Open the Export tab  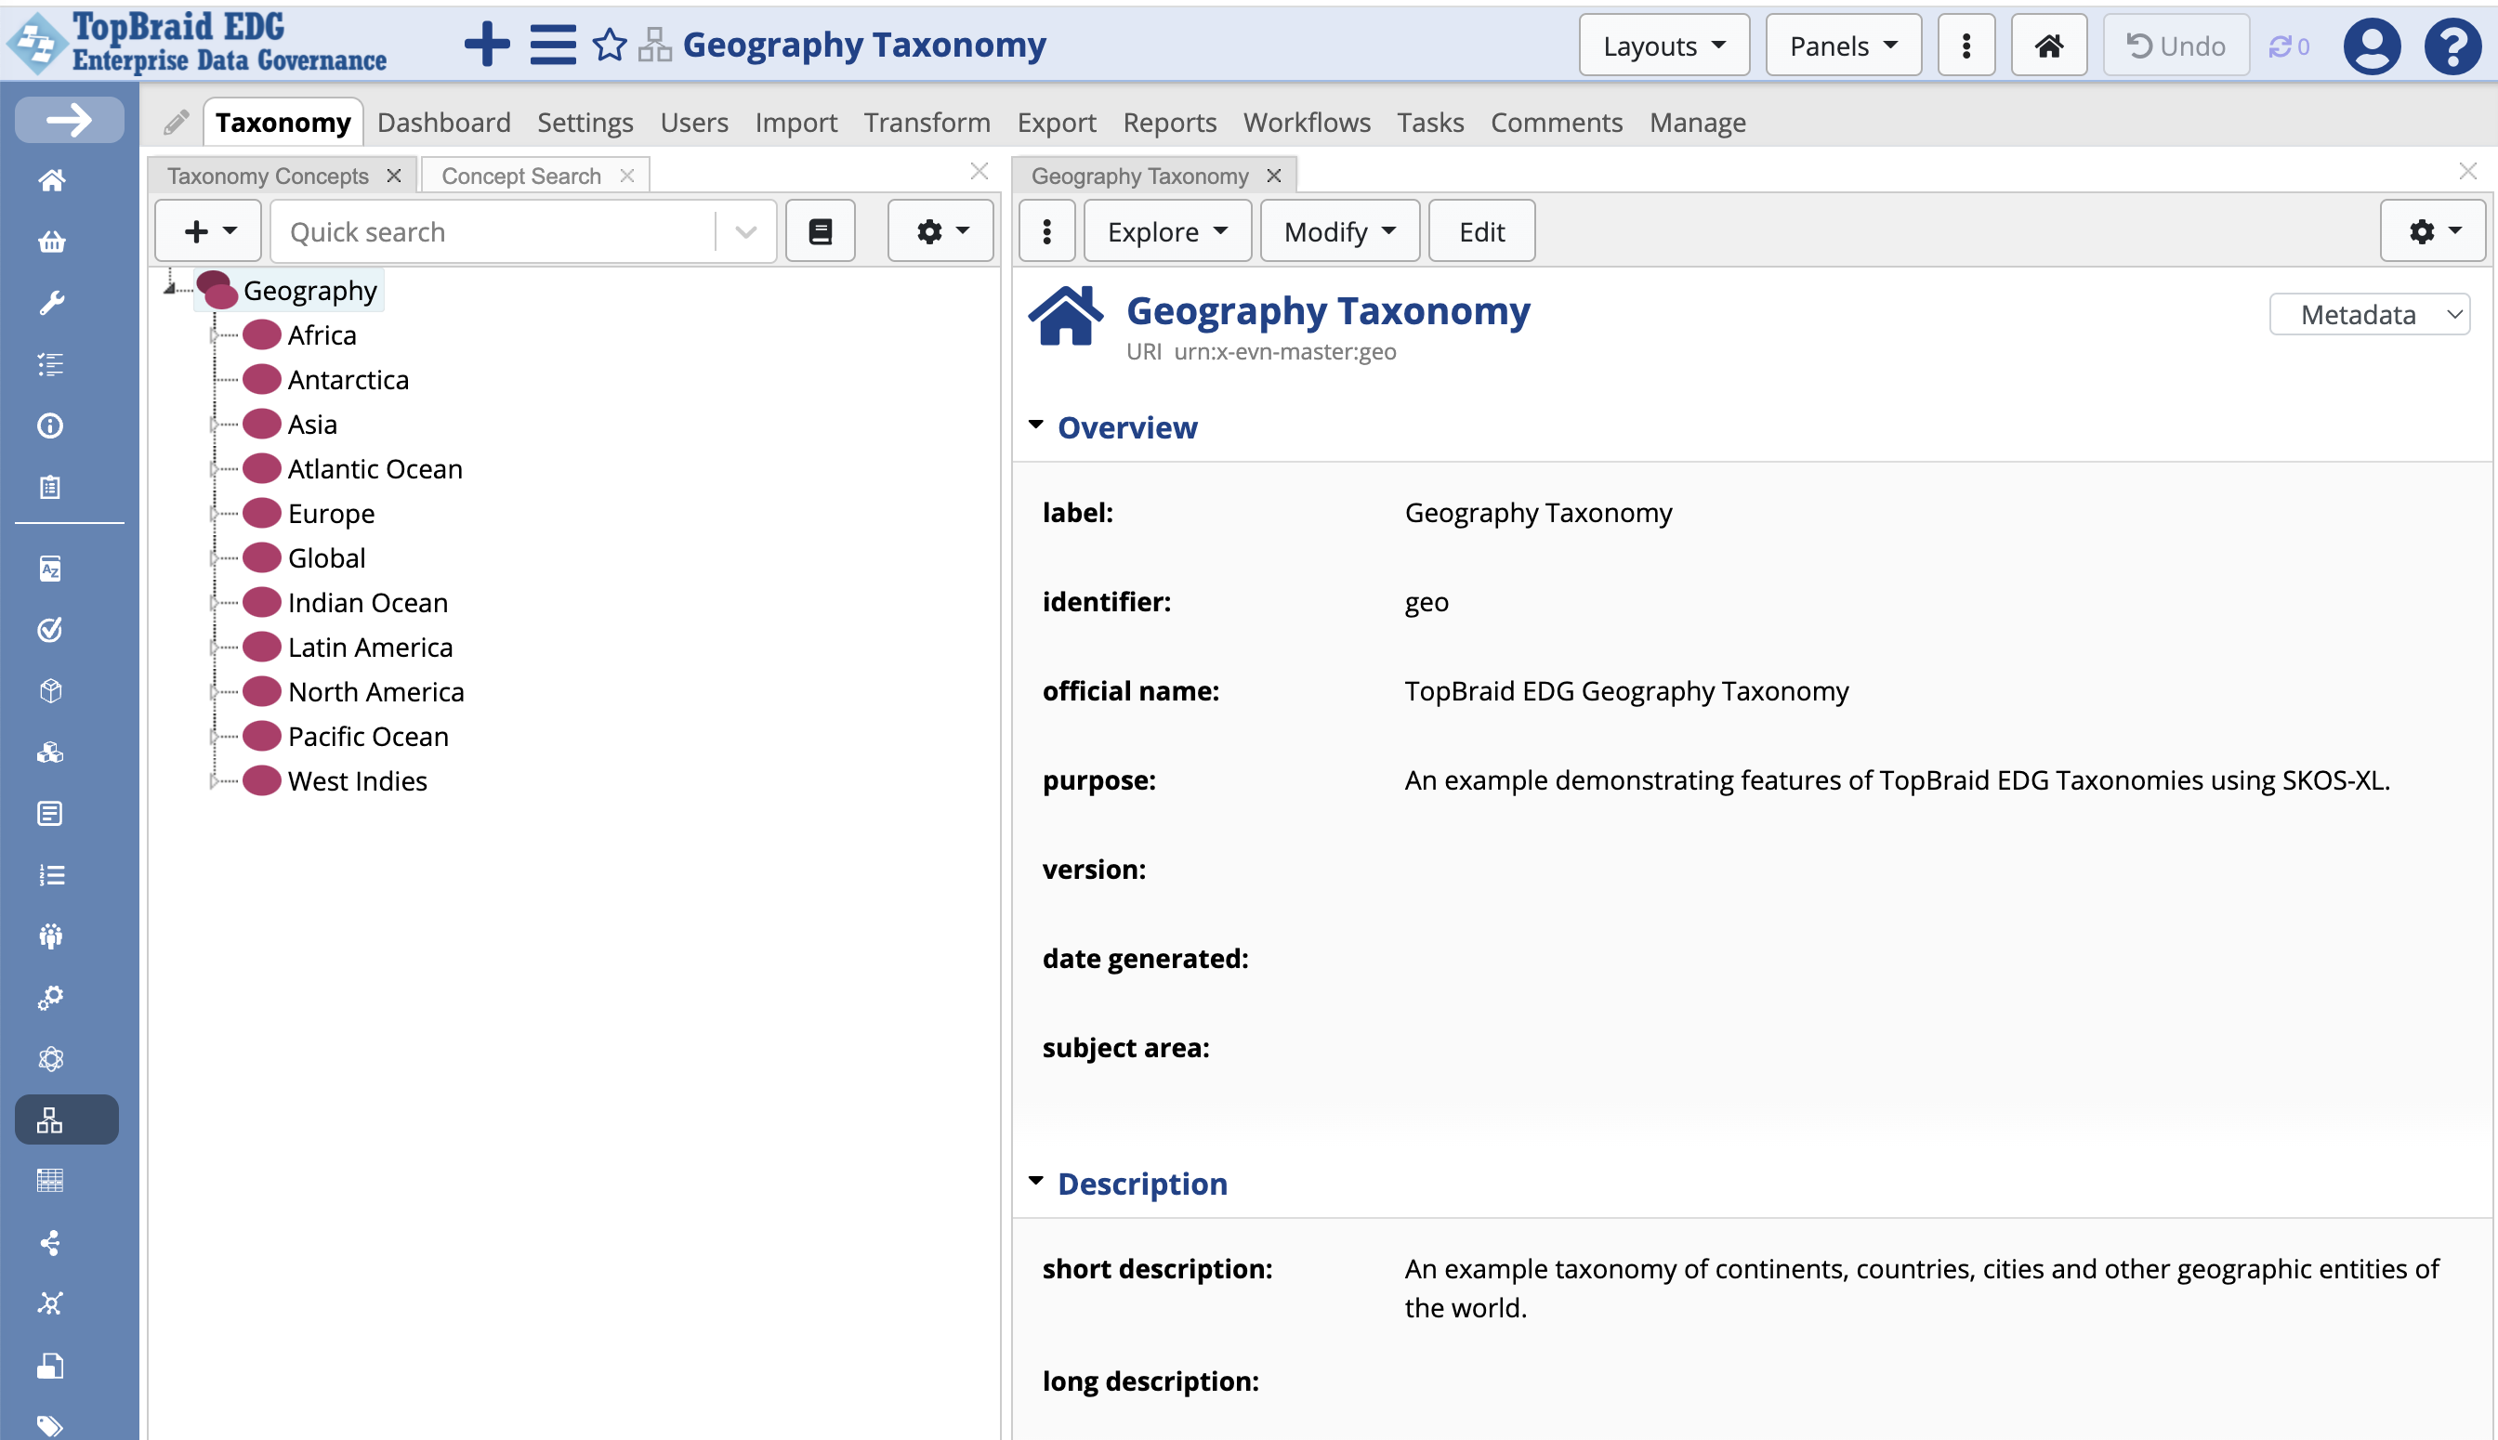[x=1057, y=123]
